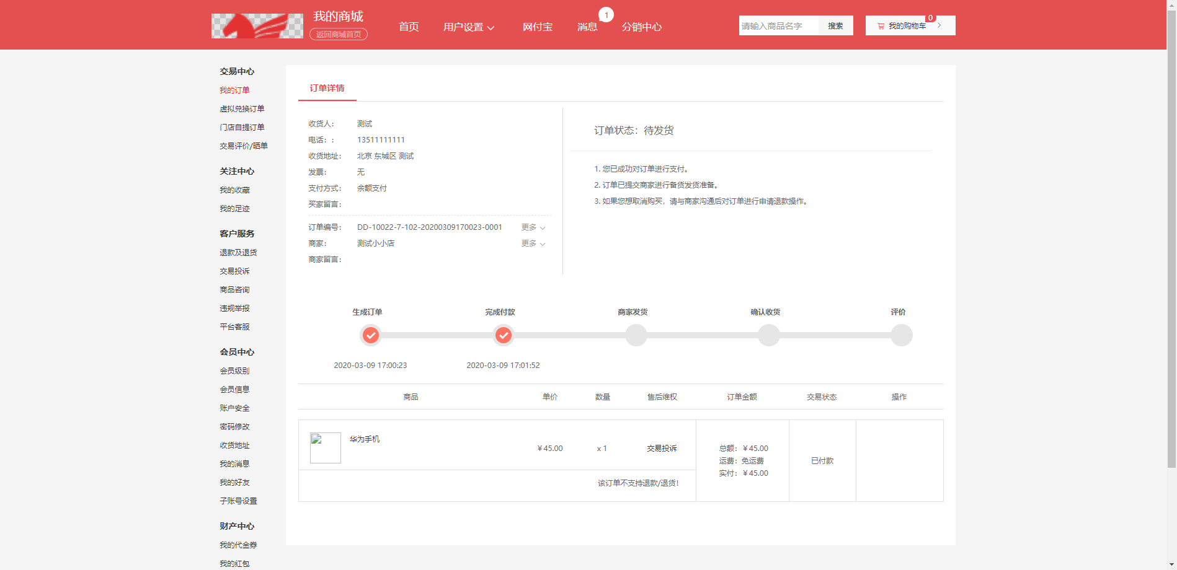Click the 返回商城首页 button
The height and width of the screenshot is (570, 1177).
pos(339,34)
